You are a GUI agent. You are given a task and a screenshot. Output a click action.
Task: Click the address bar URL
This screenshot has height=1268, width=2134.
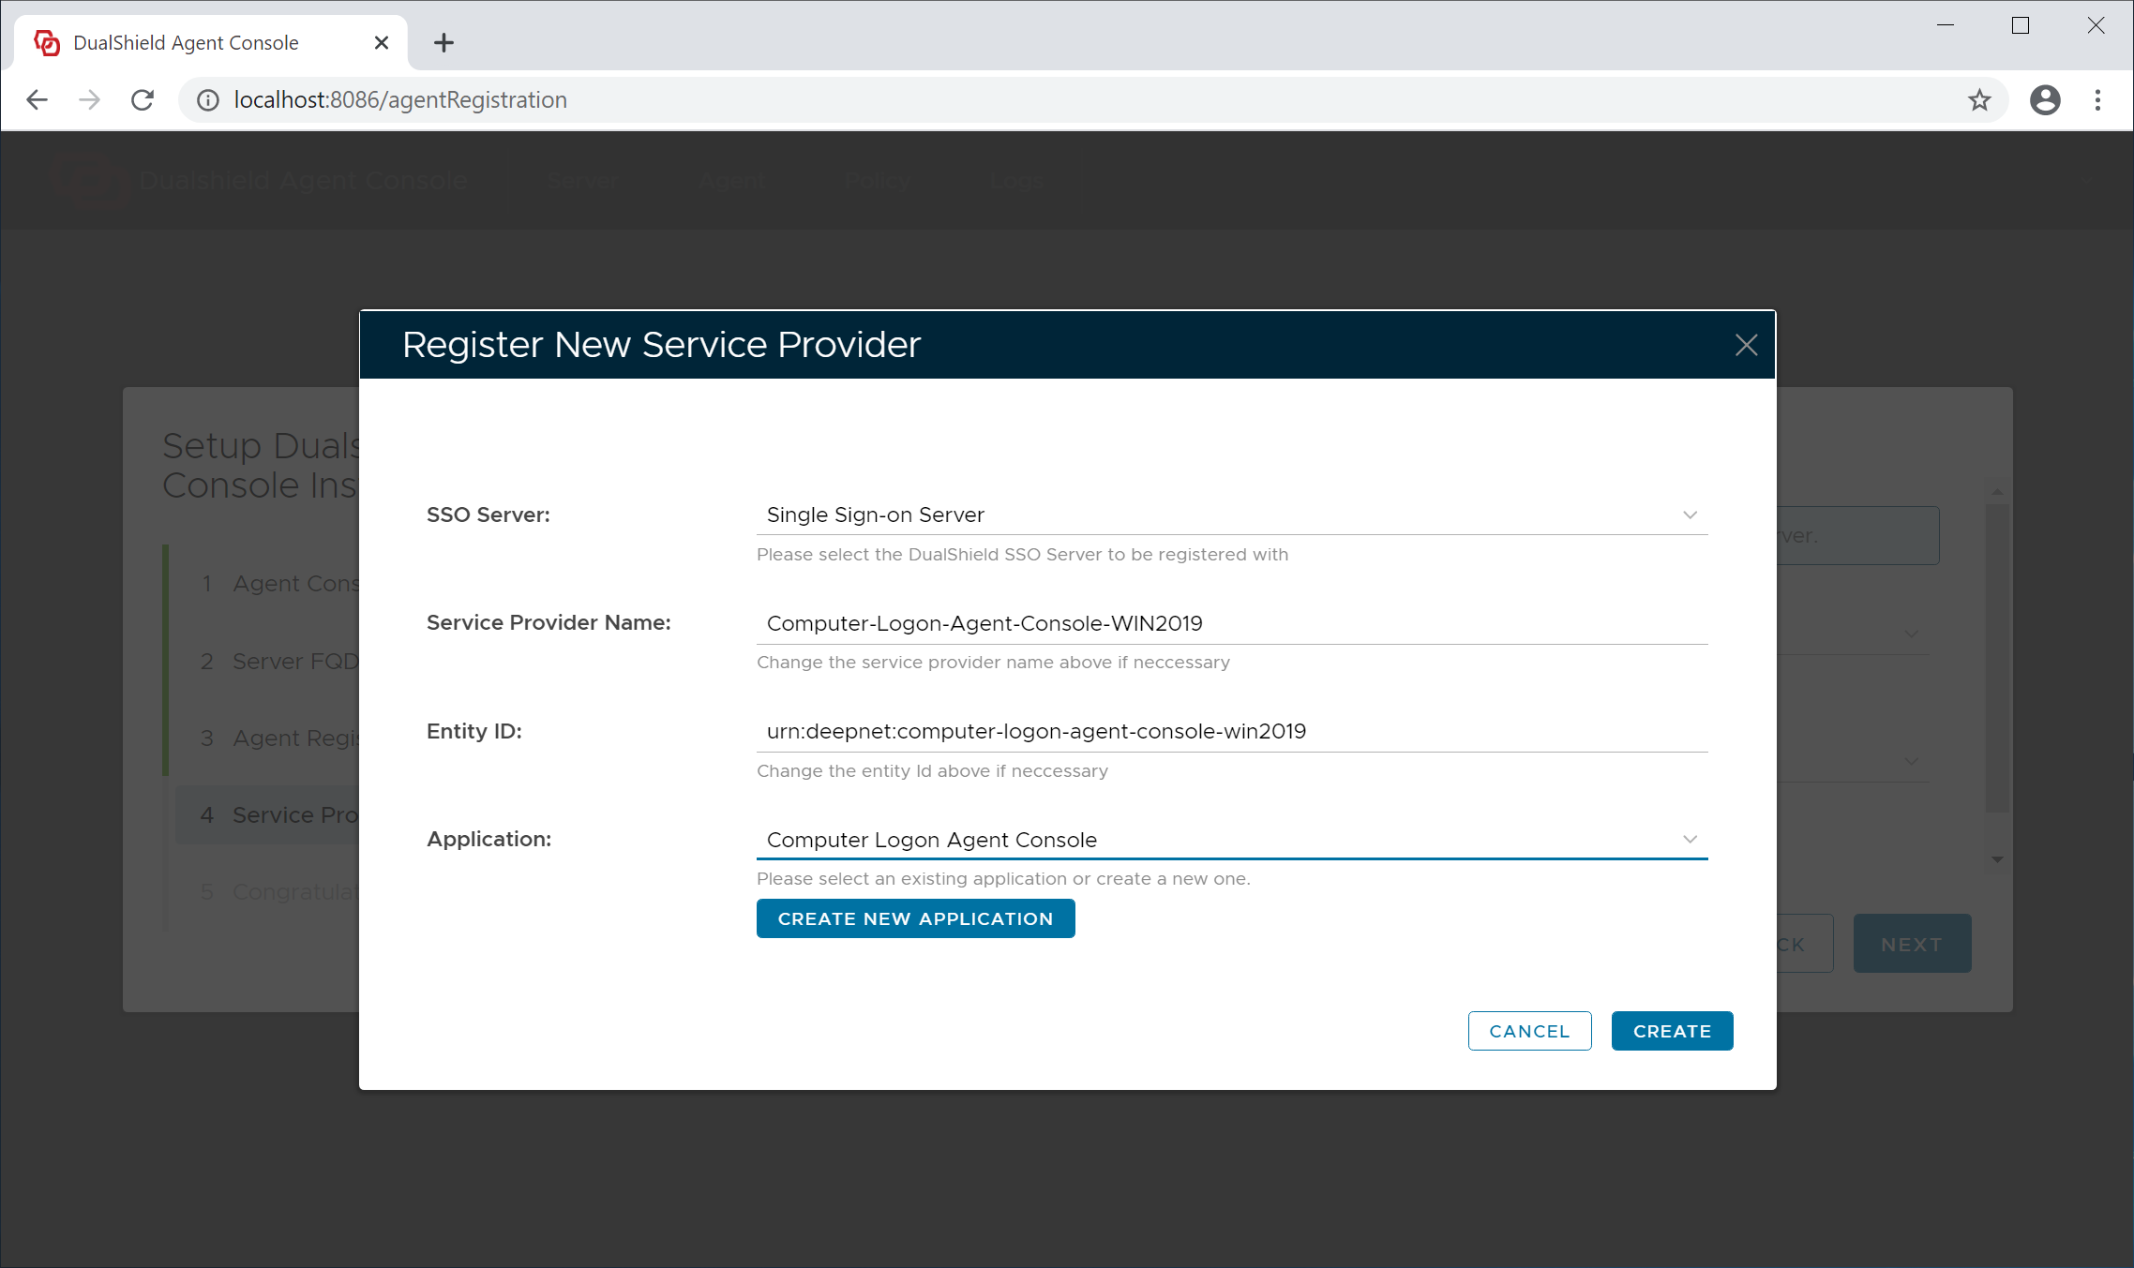[x=400, y=100]
